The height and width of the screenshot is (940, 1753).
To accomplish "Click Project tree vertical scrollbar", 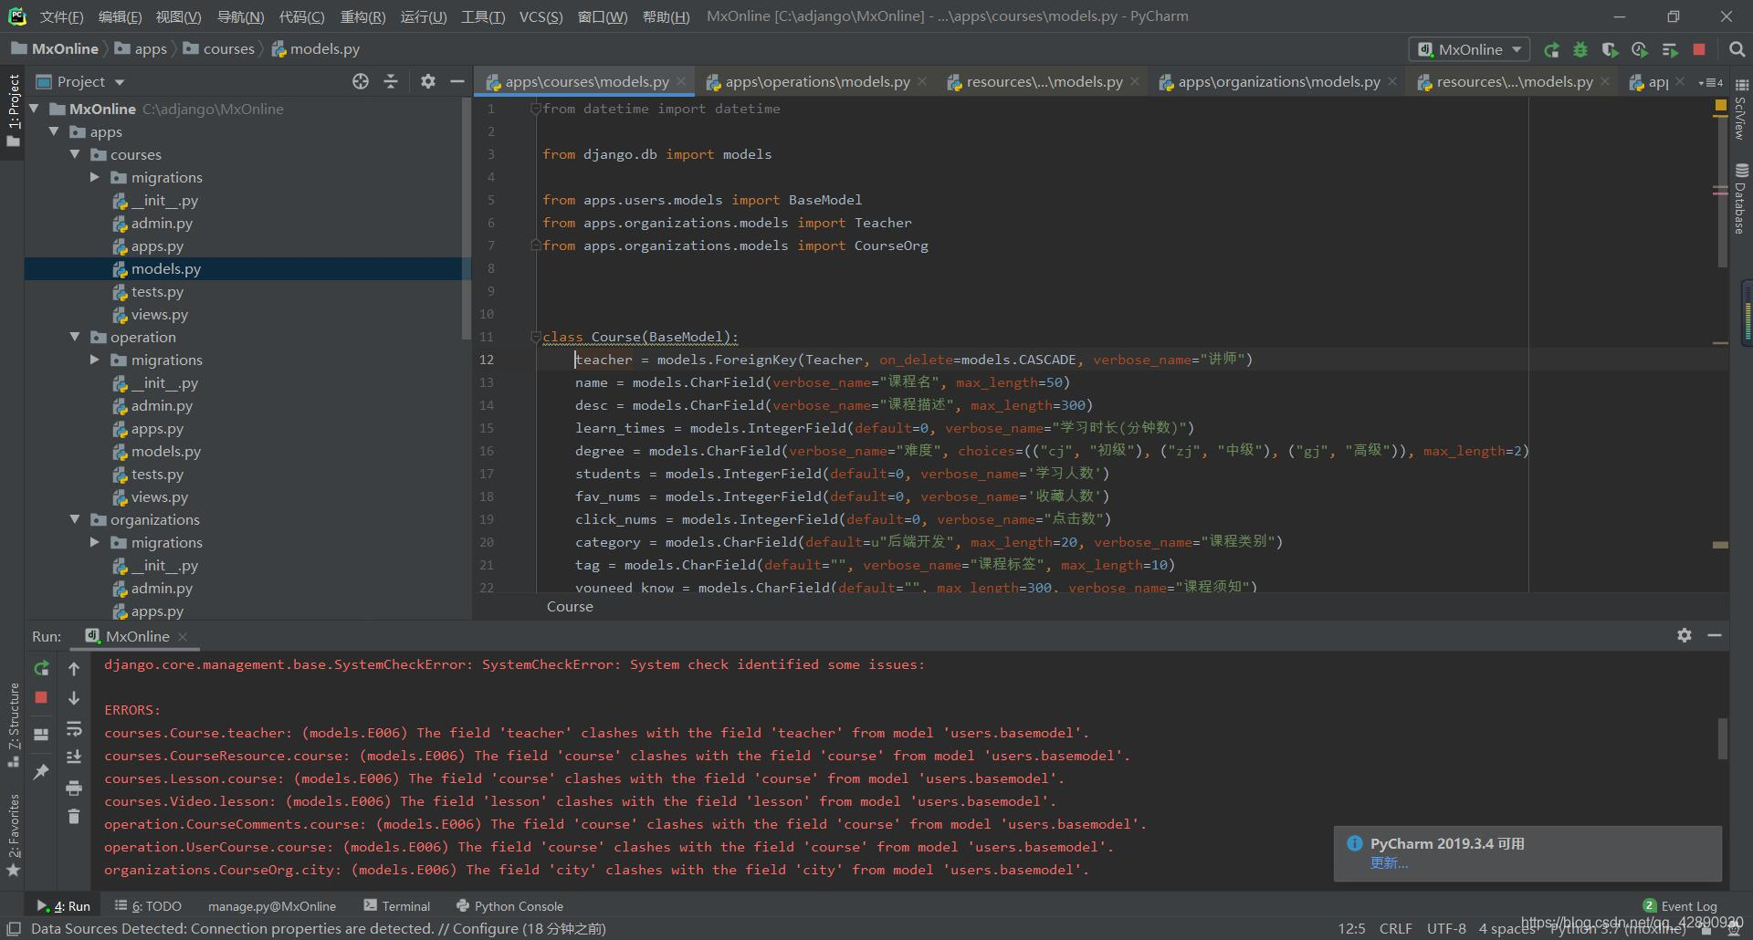I will (467, 219).
